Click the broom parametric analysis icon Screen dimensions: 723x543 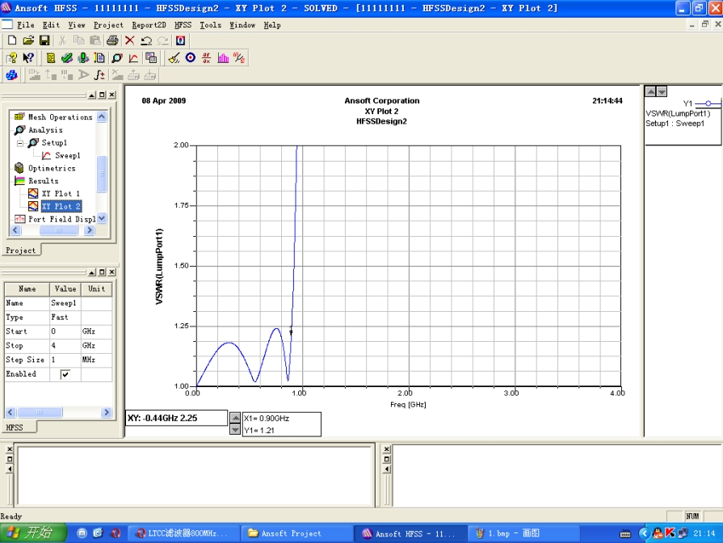[174, 58]
